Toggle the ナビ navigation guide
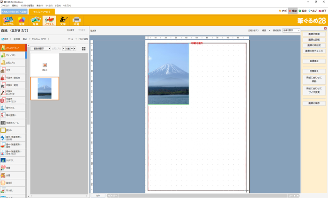The image size is (328, 198). [x=283, y=10]
